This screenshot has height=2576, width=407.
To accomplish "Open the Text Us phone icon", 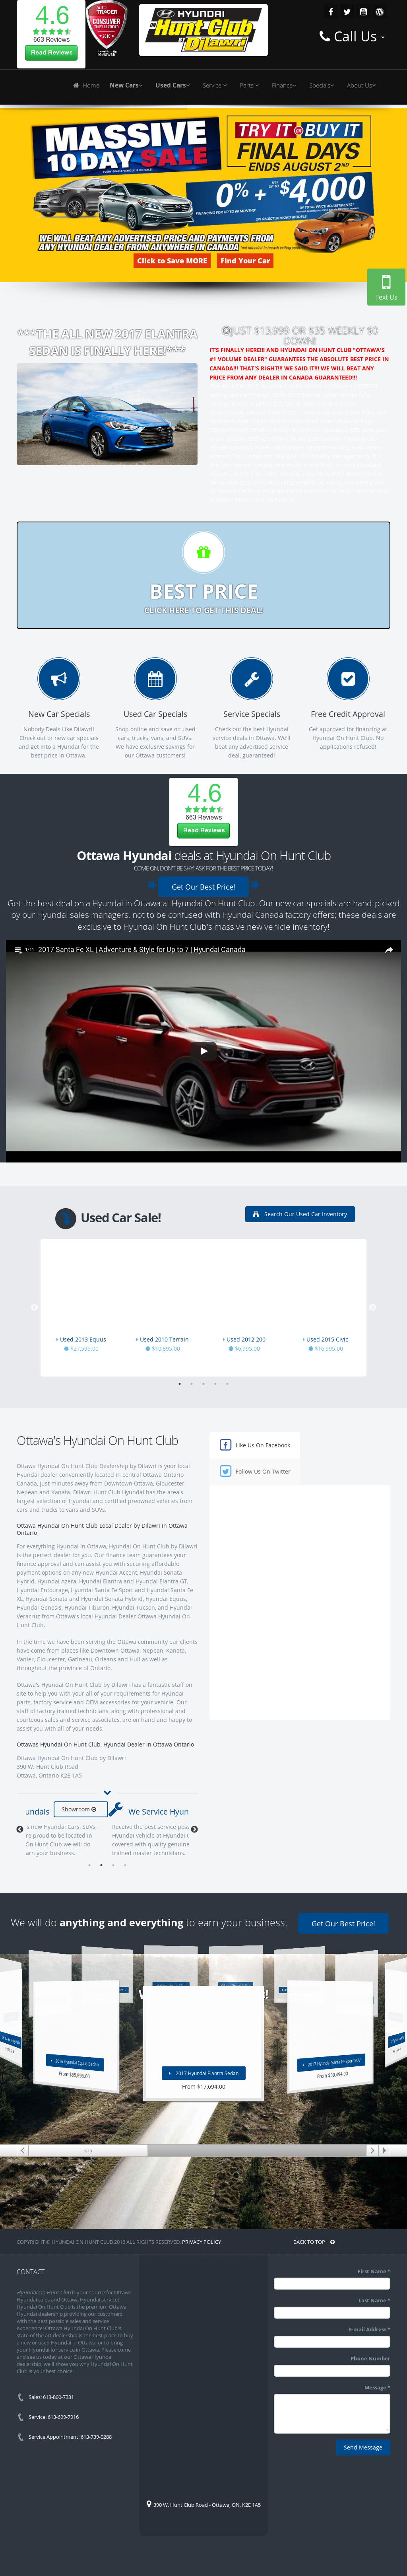I will (386, 283).
